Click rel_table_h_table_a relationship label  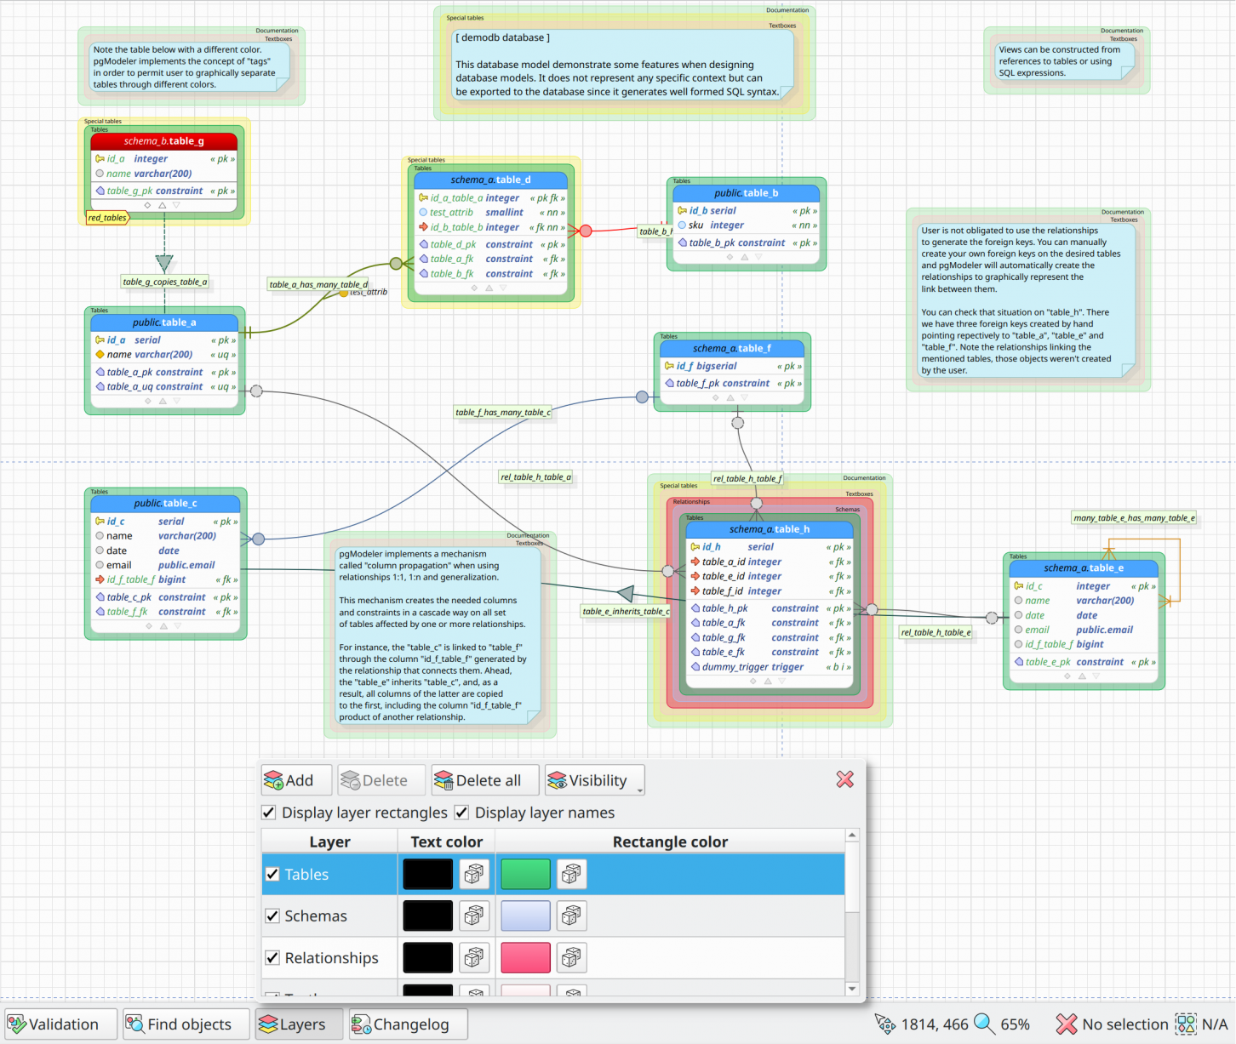click(536, 476)
